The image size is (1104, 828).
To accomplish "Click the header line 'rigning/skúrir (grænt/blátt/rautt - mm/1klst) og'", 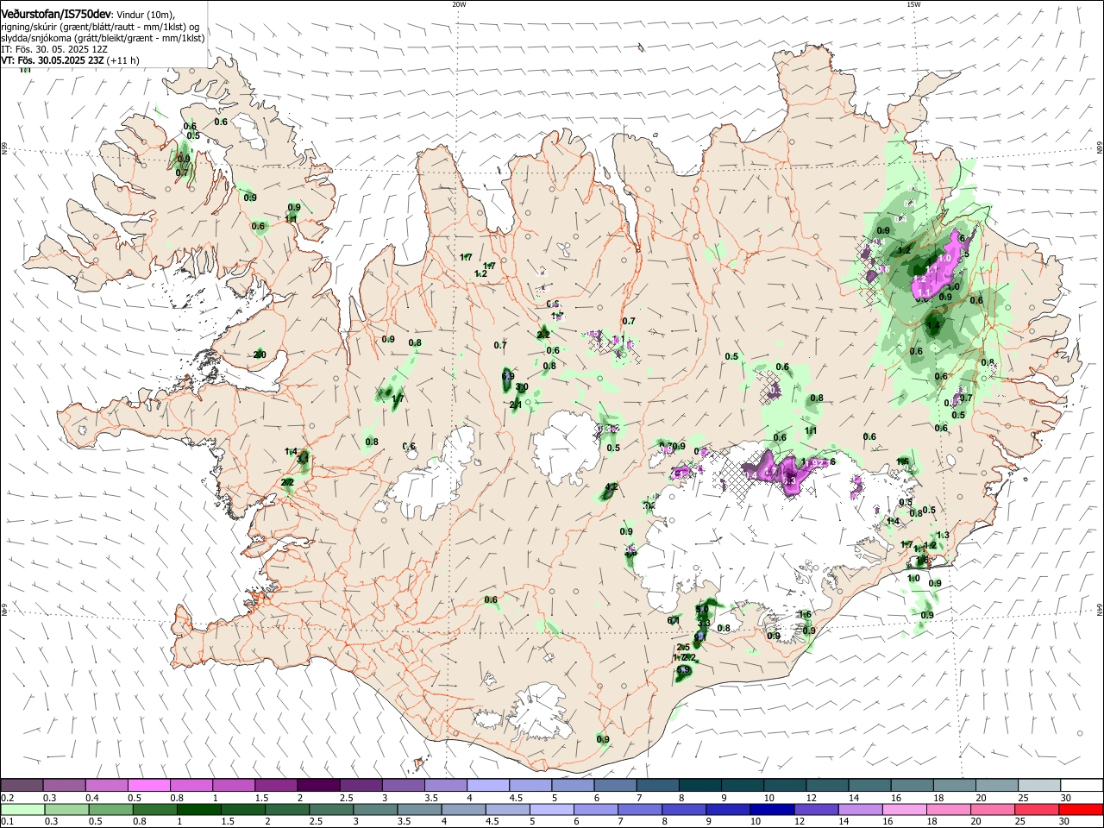I will 100,26.
